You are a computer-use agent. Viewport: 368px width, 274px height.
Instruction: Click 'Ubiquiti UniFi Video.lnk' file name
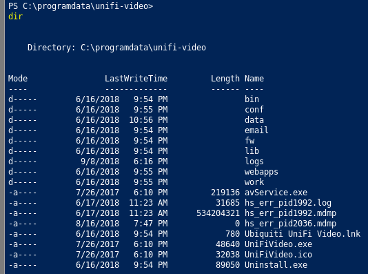tap(303, 234)
